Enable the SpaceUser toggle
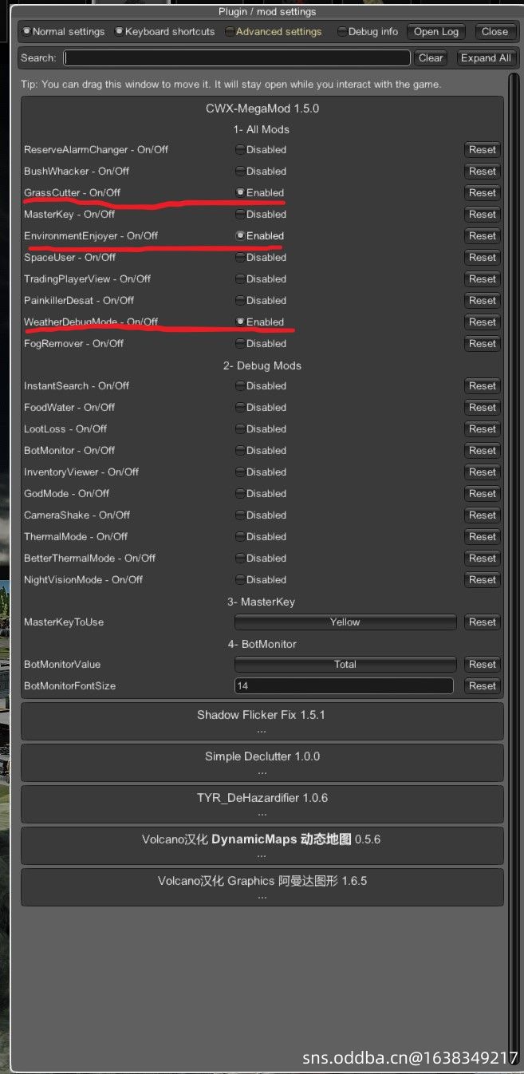Image resolution: width=524 pixels, height=1074 pixels. pyautogui.click(x=261, y=258)
